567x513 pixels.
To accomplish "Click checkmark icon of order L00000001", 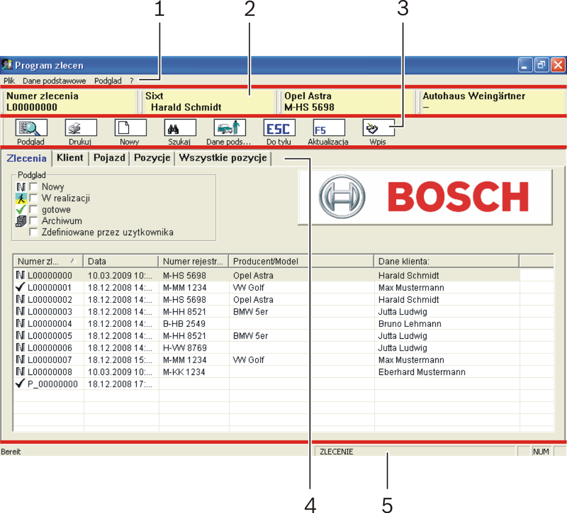I will point(20,287).
